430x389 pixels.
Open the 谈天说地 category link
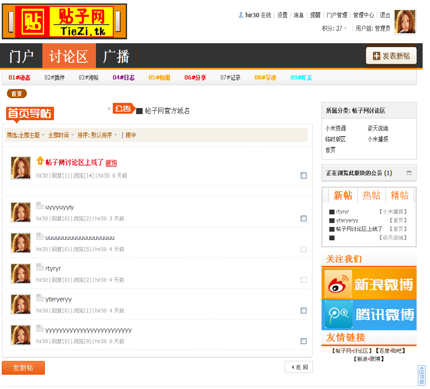[x=378, y=128]
